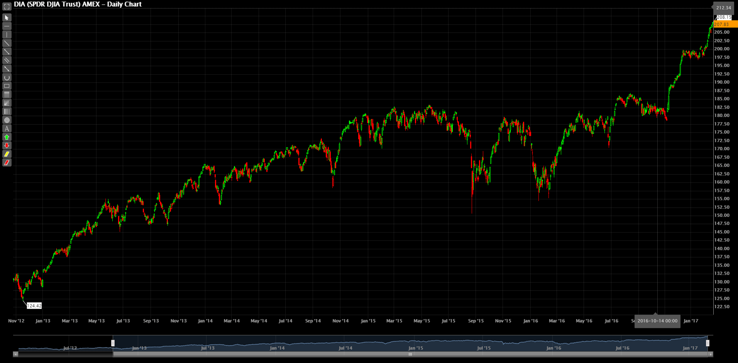Select the rectangle drawing tool
This screenshot has height=363, width=738.
click(x=7, y=86)
